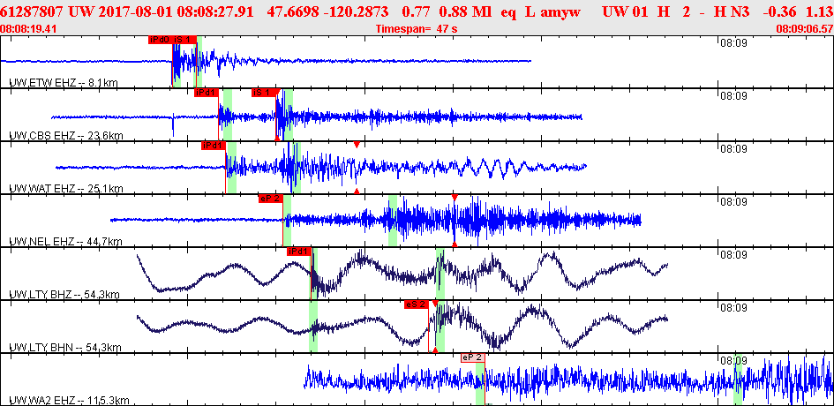The height and width of the screenshot is (406, 834).
Task: Click the Timespan= 47 s label
Action: coord(417,29)
